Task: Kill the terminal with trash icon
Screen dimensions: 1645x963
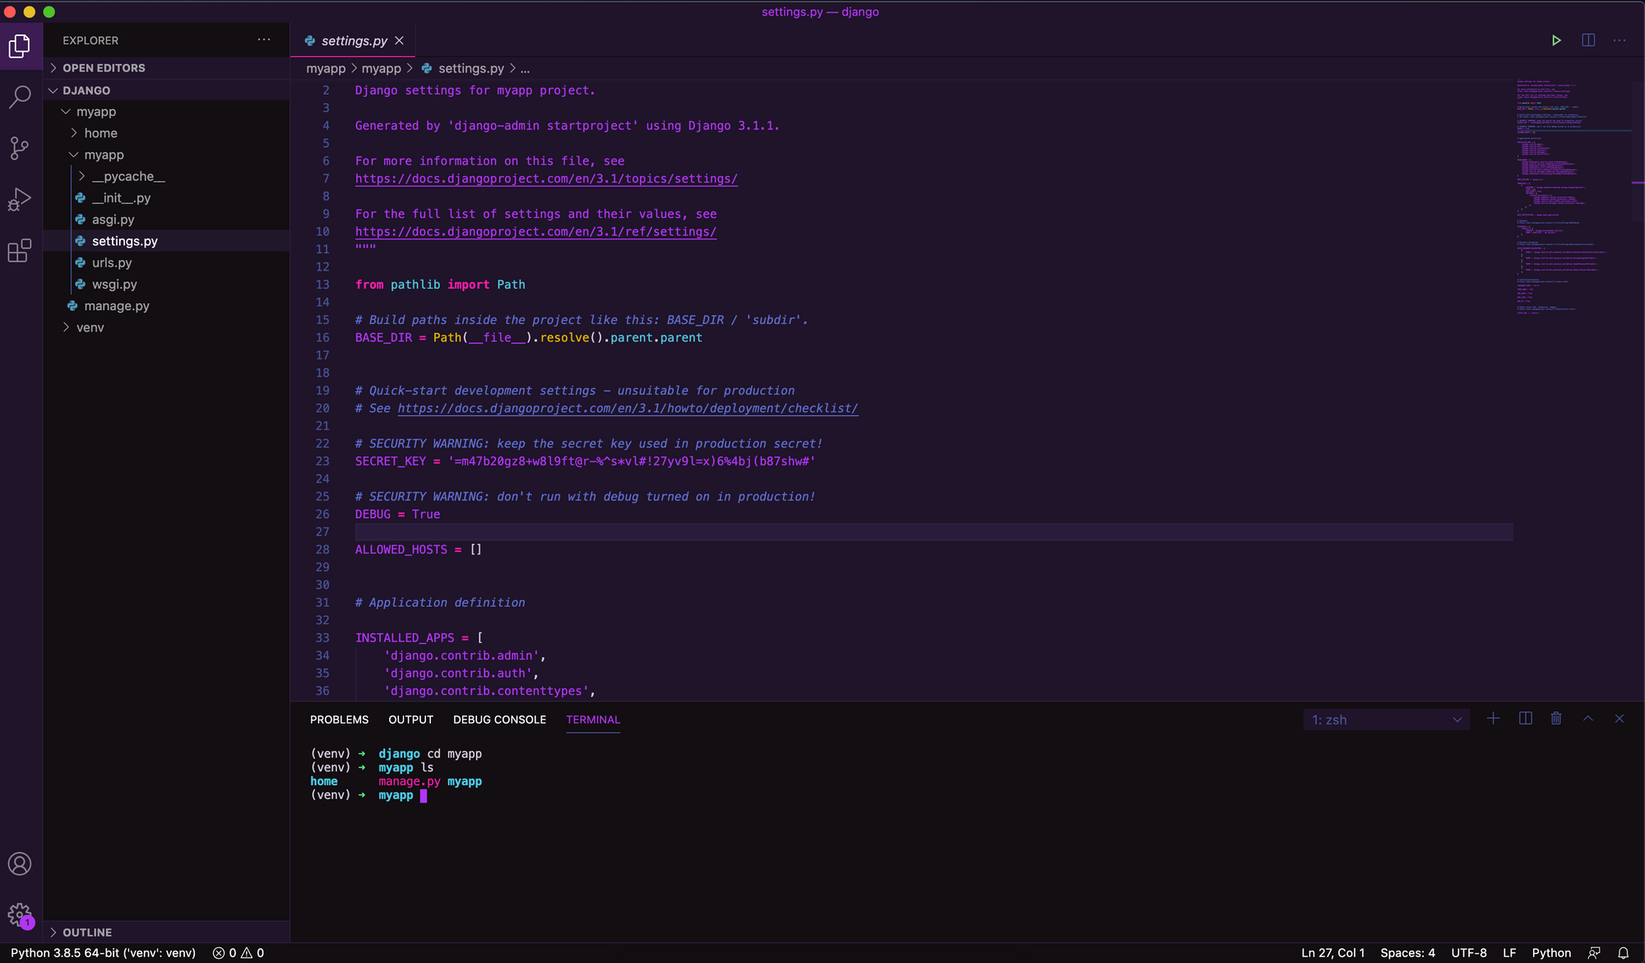Action: coord(1556,719)
